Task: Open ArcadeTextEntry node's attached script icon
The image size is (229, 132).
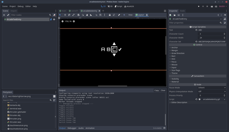Action: pyautogui.click(x=51, y=20)
